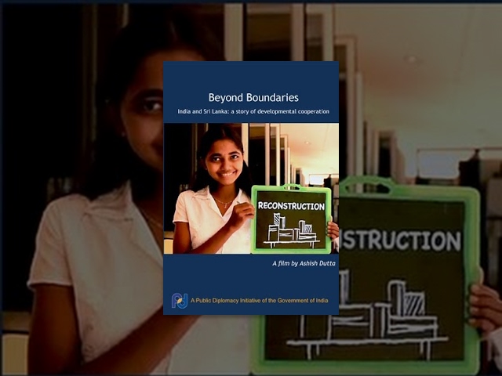Click the Beyond Boundaries film poster thumbnail
The width and height of the screenshot is (502, 376).
pyautogui.click(x=251, y=188)
